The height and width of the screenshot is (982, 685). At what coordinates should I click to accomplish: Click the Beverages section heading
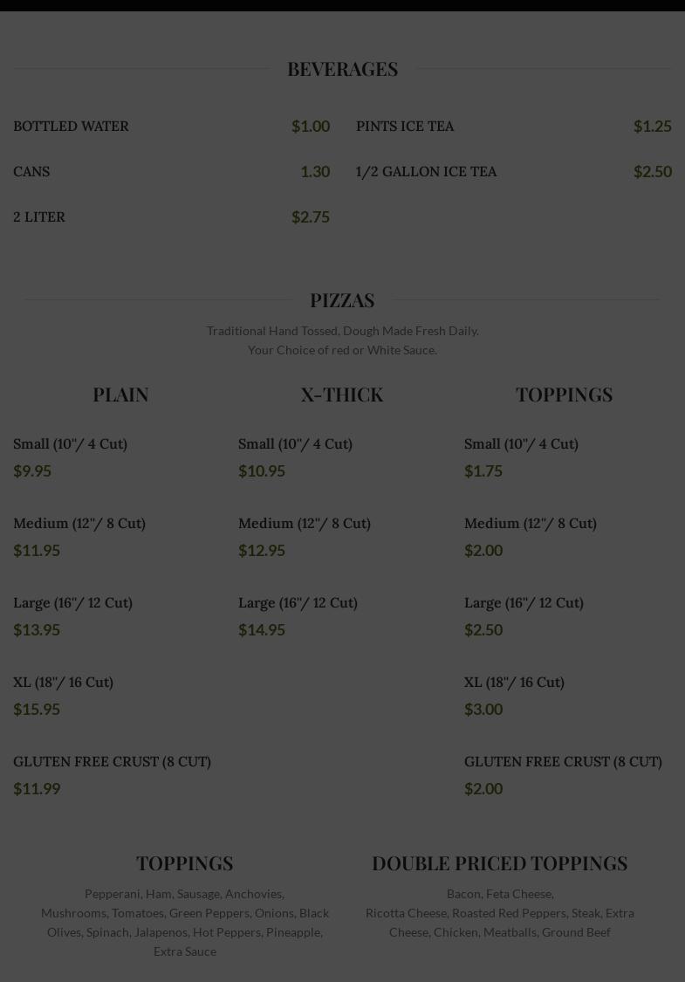342,68
